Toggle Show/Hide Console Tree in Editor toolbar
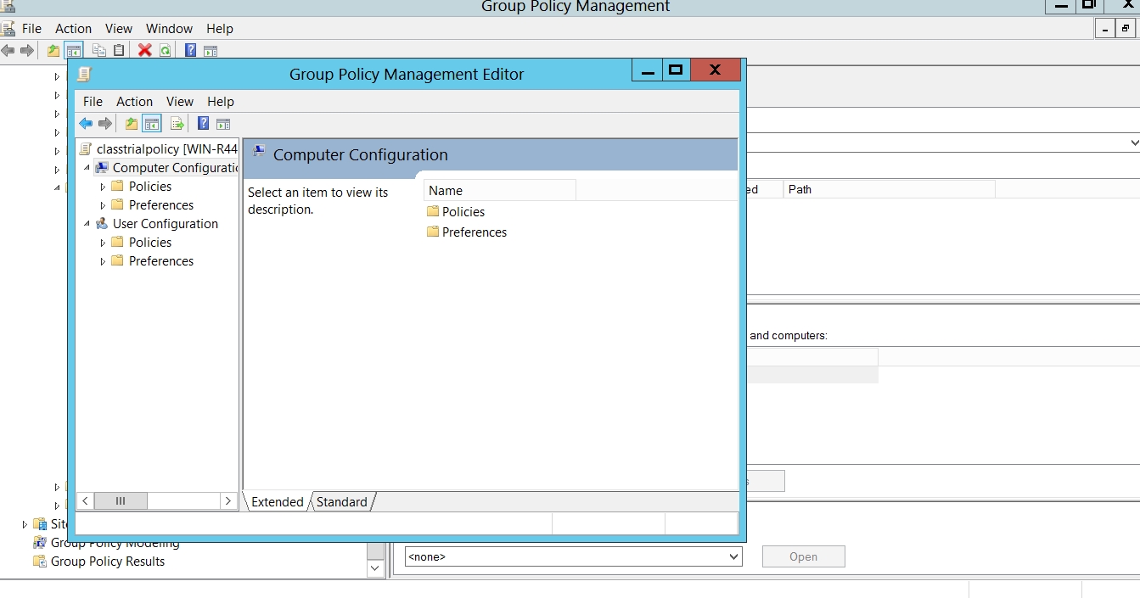Viewport: 1140px width, 598px height. coord(152,124)
